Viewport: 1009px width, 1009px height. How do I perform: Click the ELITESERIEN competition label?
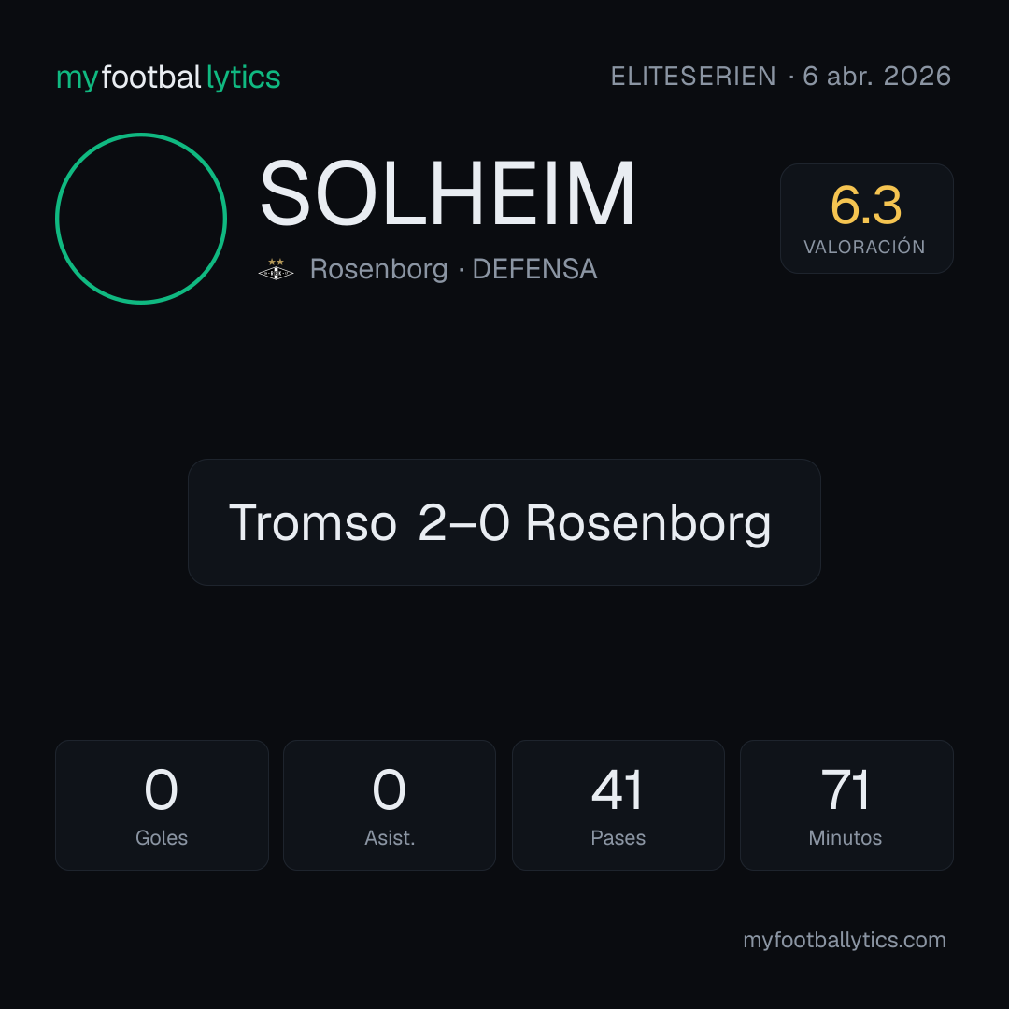693,77
